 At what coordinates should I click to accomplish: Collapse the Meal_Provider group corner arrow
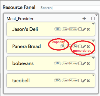coord(96,15)
